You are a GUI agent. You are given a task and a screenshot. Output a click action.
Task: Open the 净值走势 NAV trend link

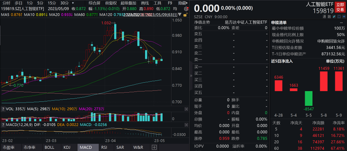pos(202,22)
